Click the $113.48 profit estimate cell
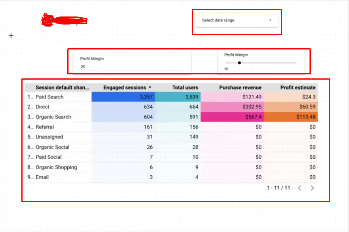Image resolution: width=349 pixels, height=232 pixels. (291, 117)
